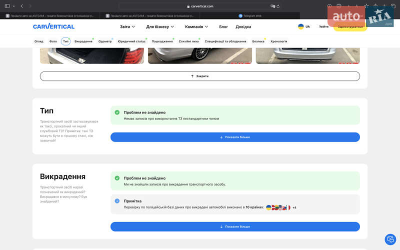The image size is (400, 250).
Task: Select the Пошкодження tab
Action: coord(162,41)
